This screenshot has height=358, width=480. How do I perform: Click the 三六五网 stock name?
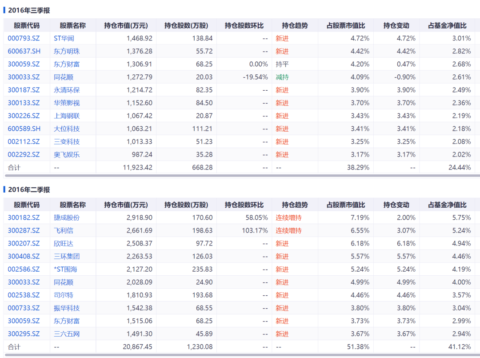click(67, 334)
